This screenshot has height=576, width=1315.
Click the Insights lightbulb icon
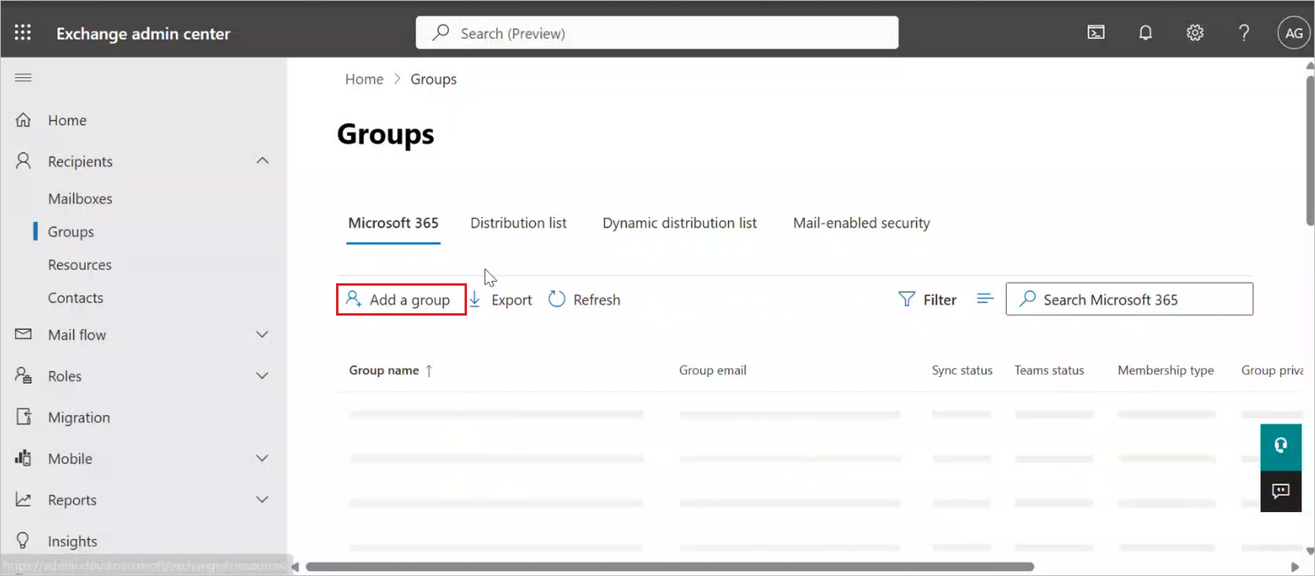click(23, 541)
